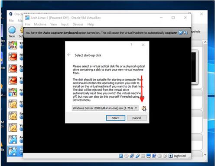Click the don't-show-again icon on the notification bar

(x=186, y=32)
